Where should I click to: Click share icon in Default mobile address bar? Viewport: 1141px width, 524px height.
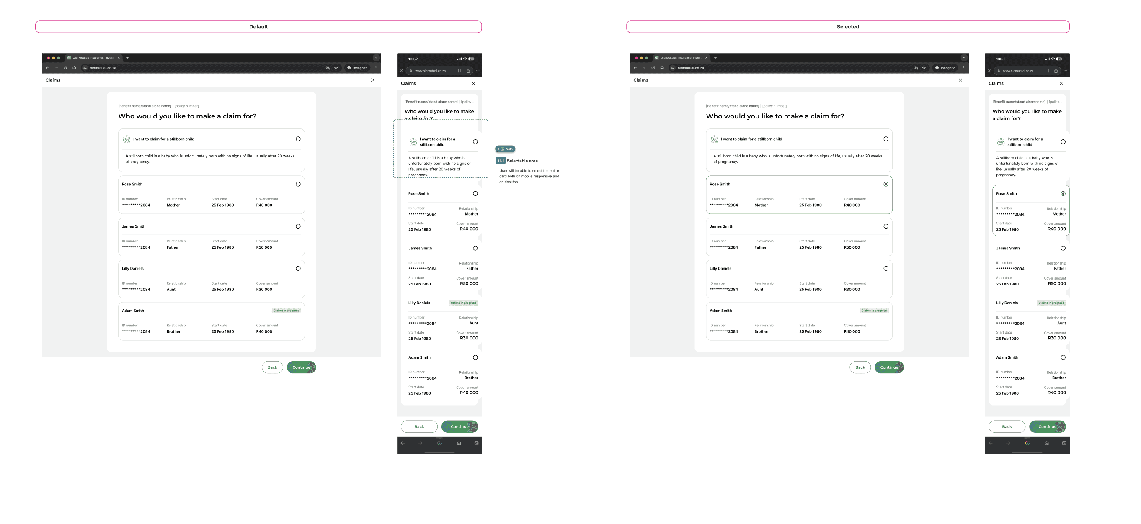pos(468,71)
